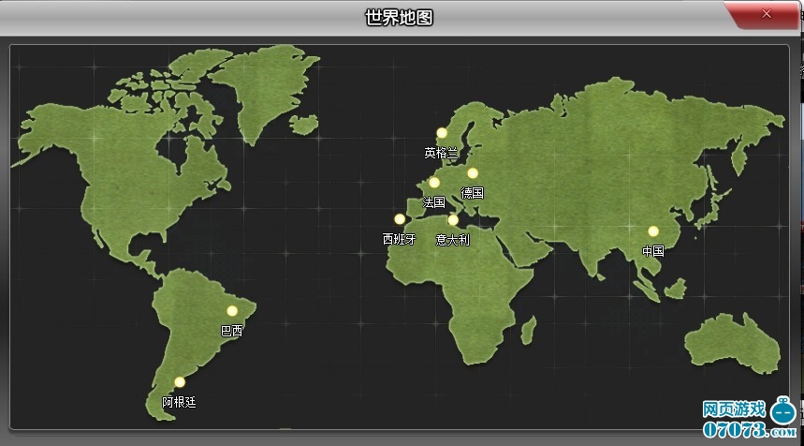This screenshot has width=804, height=446.
Task: Click the 英格兰 text label
Action: [x=441, y=152]
